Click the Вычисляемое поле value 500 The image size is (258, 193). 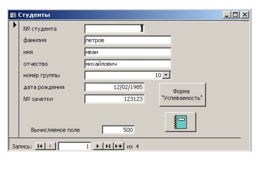[x=118, y=130]
